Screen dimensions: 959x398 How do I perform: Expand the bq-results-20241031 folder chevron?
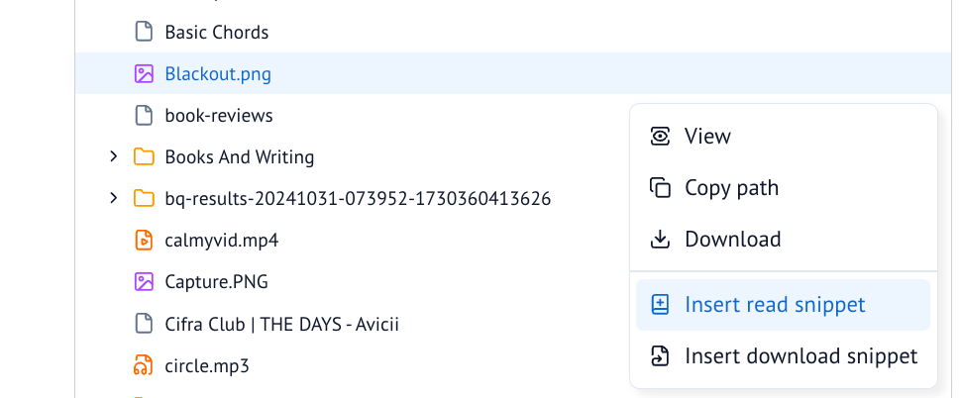[113, 198]
